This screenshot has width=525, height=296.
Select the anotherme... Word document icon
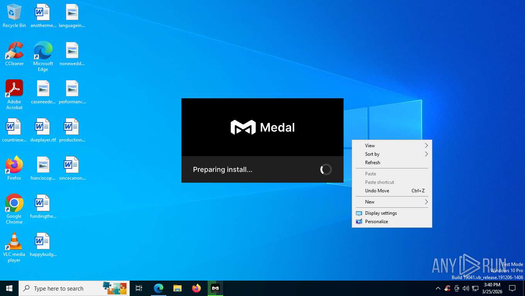[x=43, y=16]
